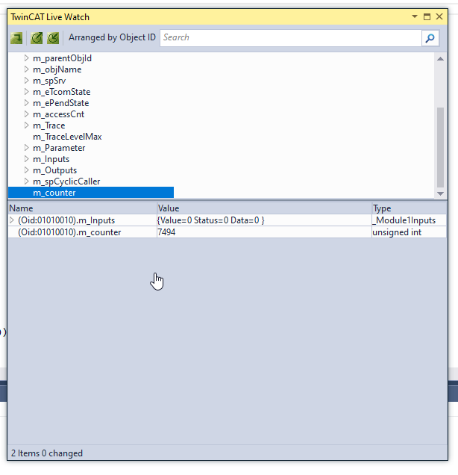Select m_Outputs label in tree
Viewport: 458px width, 475px height.
[54, 170]
